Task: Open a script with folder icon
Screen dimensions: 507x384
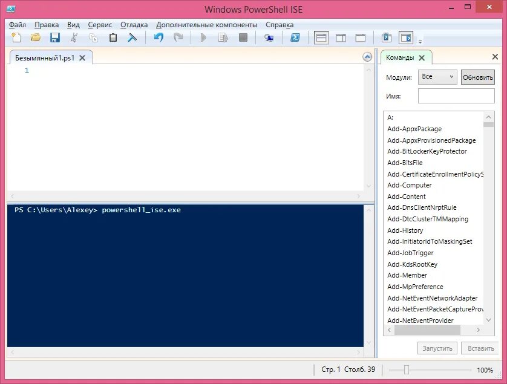Action: pos(35,38)
